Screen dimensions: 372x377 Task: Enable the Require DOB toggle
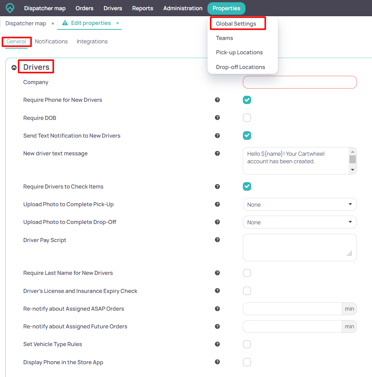point(247,118)
